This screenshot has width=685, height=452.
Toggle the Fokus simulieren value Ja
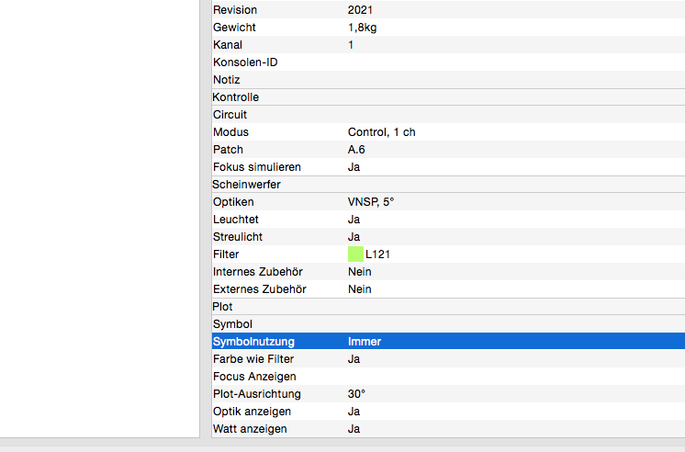(354, 167)
